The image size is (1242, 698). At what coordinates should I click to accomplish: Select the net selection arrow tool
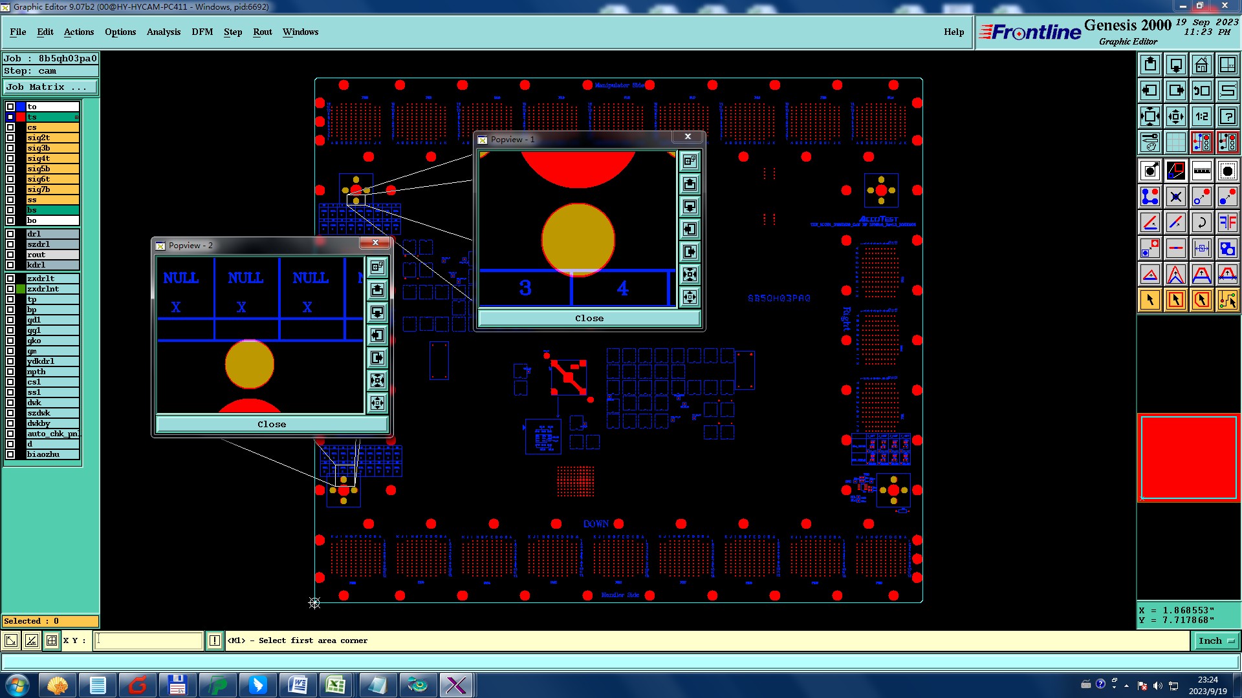[x=1227, y=300]
